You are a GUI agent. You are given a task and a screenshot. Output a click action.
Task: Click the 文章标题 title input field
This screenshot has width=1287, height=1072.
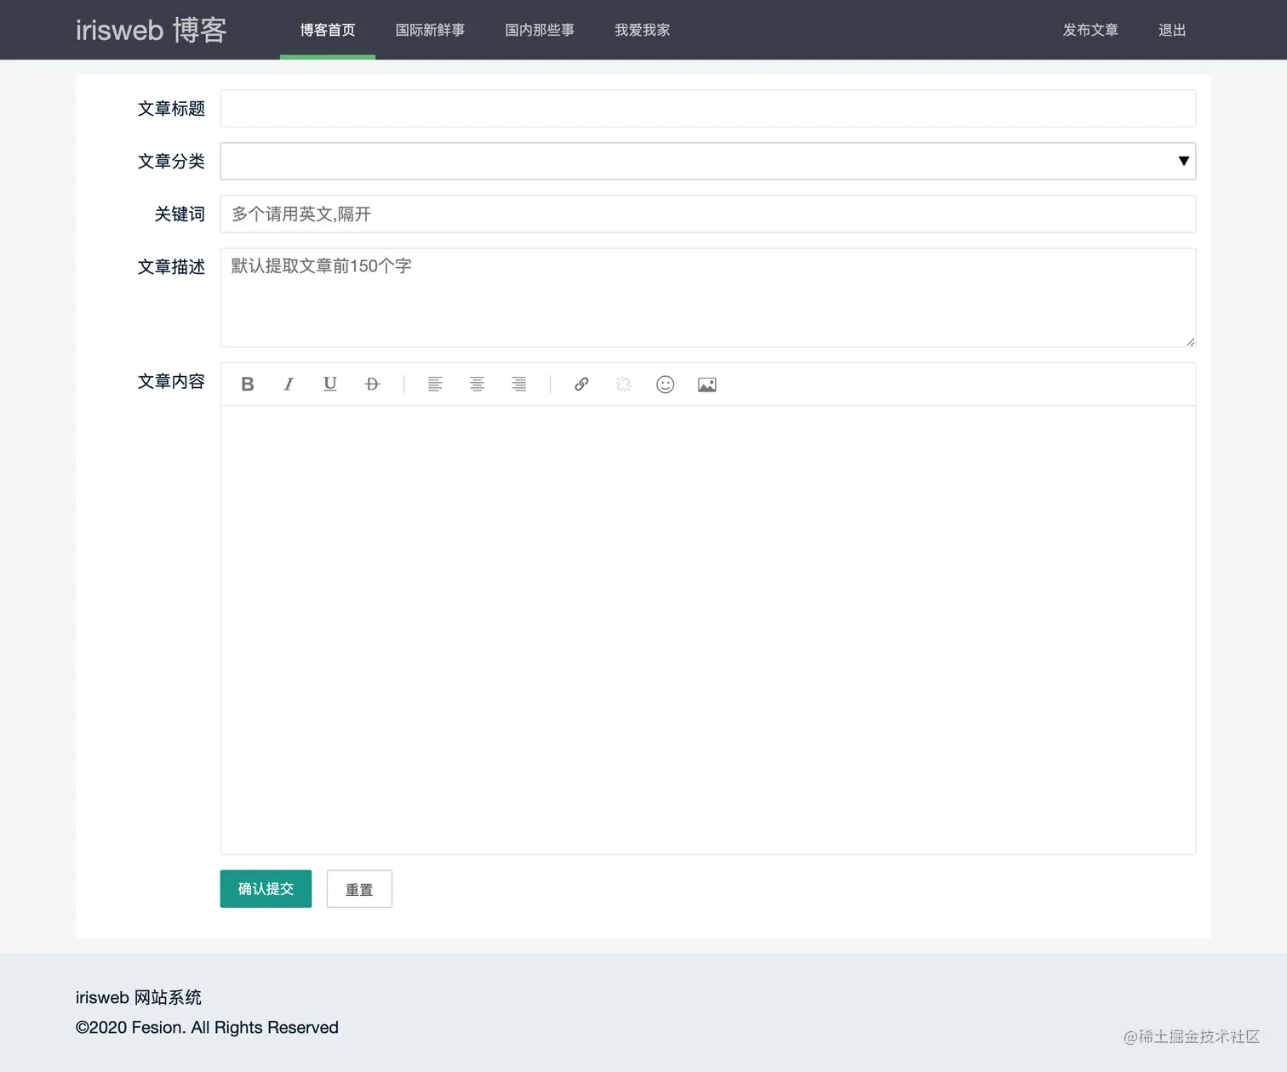pos(706,108)
